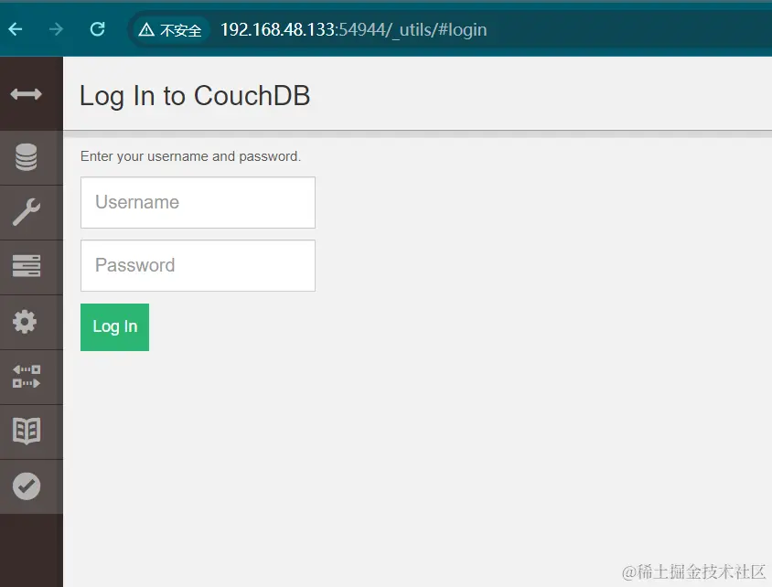Collapse the sidebar with the double-arrow icon
This screenshot has width=772, height=587.
27,94
